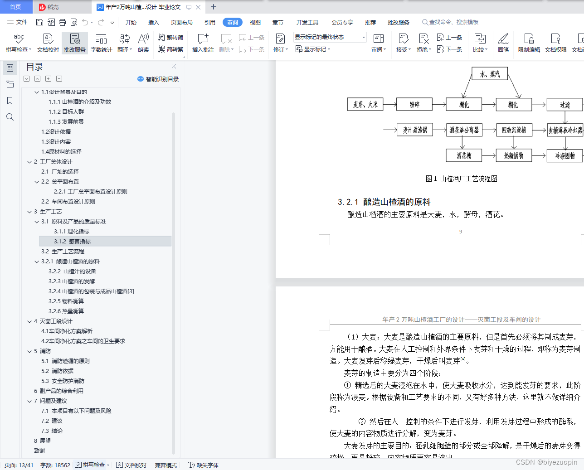Switch to the 首页 home tab
Viewport: 584px width, 470px height.
(x=16, y=7)
